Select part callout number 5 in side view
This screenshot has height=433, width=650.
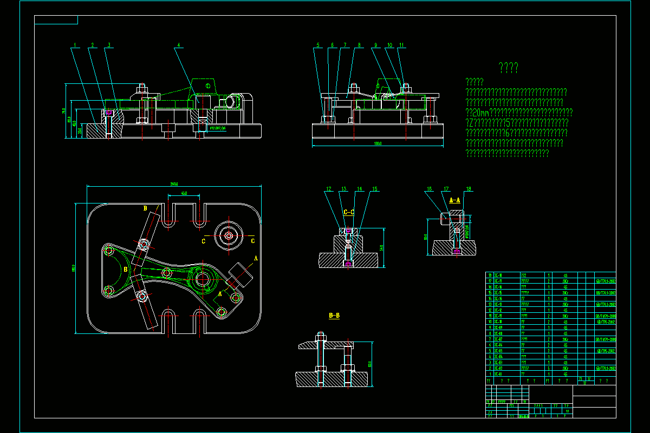click(318, 45)
